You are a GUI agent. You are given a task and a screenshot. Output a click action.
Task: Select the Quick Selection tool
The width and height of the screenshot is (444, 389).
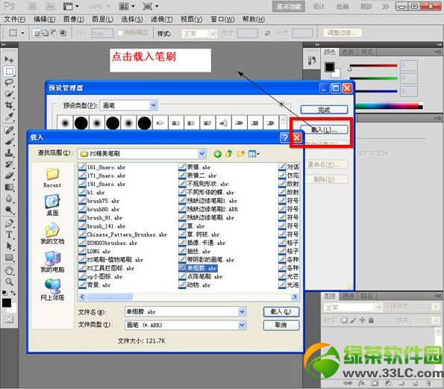click(9, 94)
